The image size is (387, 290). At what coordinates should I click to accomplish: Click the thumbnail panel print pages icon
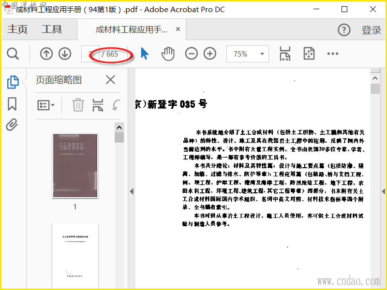[x=98, y=105]
